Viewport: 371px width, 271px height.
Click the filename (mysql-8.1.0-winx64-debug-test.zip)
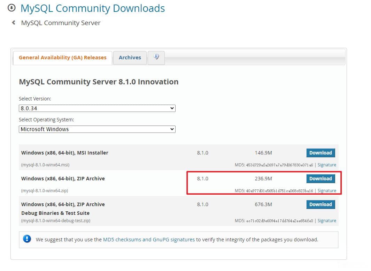[x=56, y=221]
